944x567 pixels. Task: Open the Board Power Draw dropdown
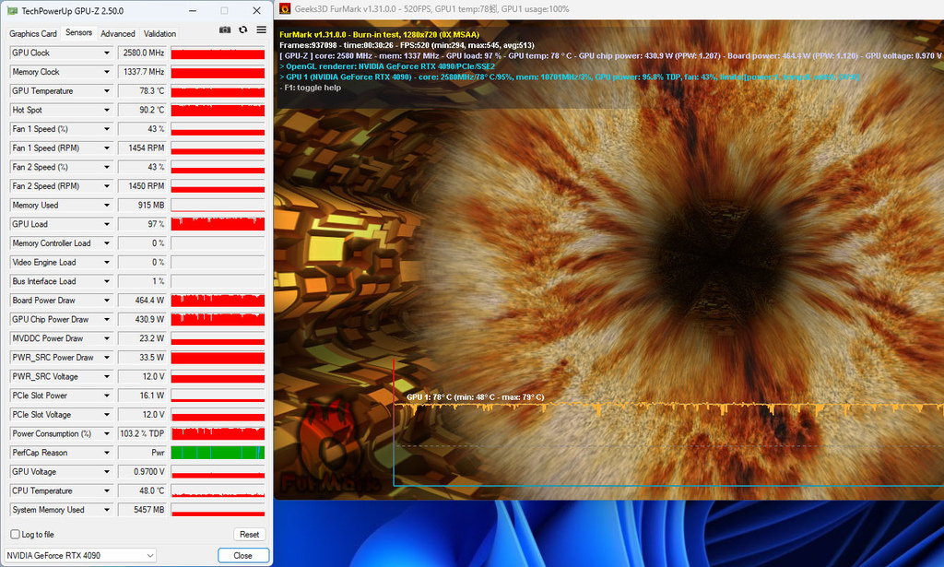pos(107,301)
